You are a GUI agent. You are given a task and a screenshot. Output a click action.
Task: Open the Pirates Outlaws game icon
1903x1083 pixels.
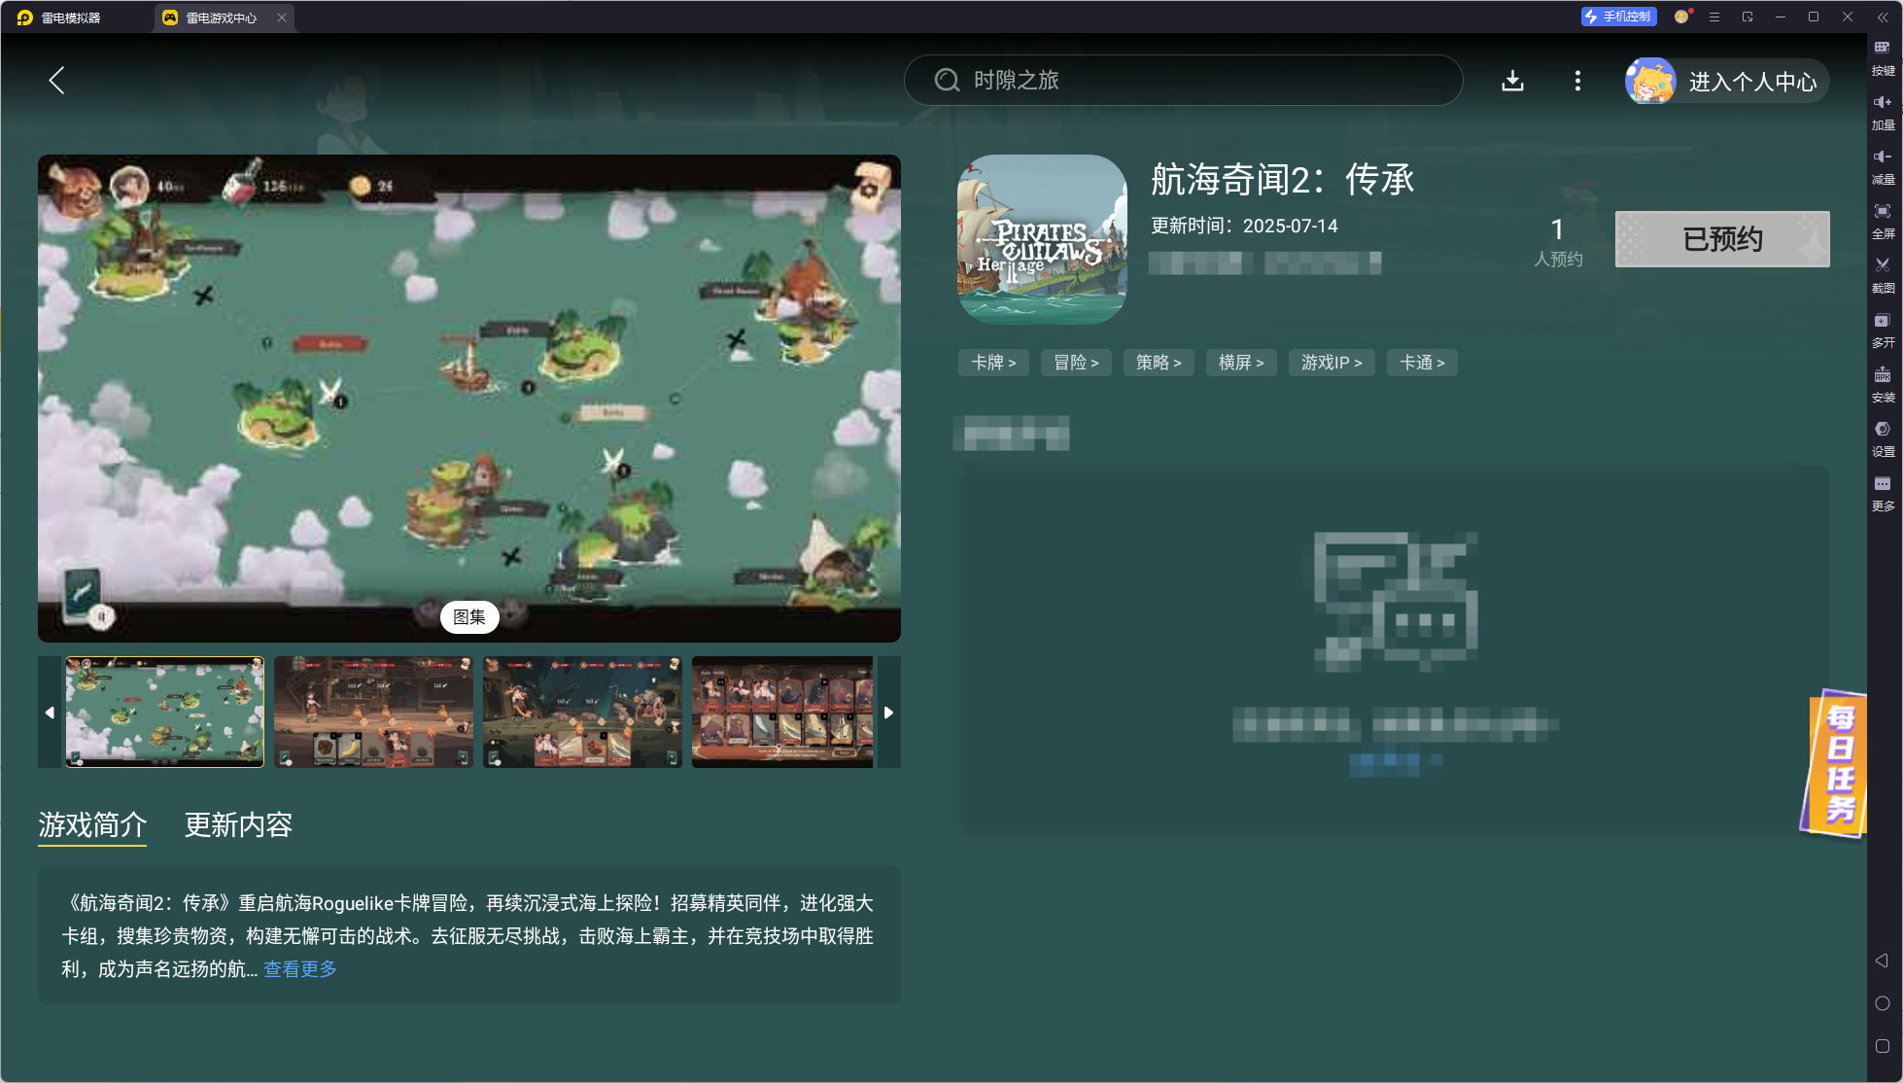tap(1042, 239)
